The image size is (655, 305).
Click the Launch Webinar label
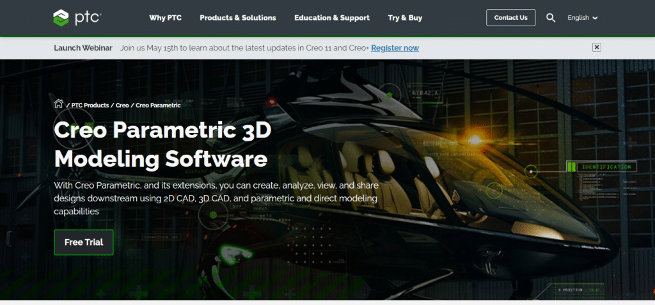pyautogui.click(x=83, y=48)
